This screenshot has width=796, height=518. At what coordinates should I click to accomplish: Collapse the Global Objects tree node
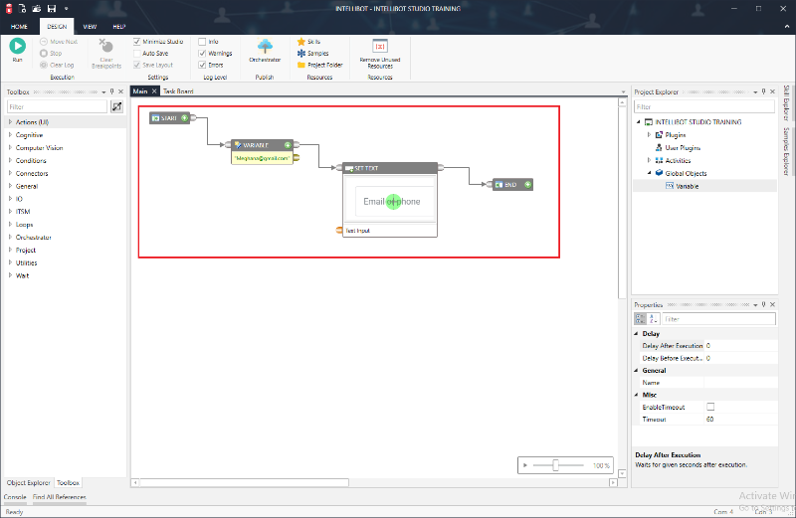(x=649, y=172)
